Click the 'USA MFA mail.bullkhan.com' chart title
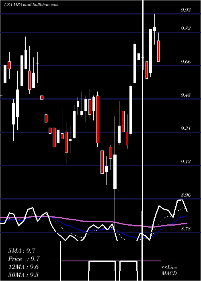 [x=31, y=5]
